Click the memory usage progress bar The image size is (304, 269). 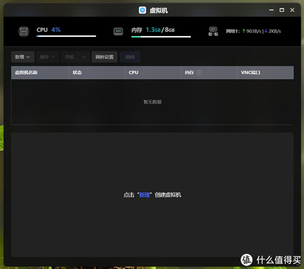pos(161,36)
